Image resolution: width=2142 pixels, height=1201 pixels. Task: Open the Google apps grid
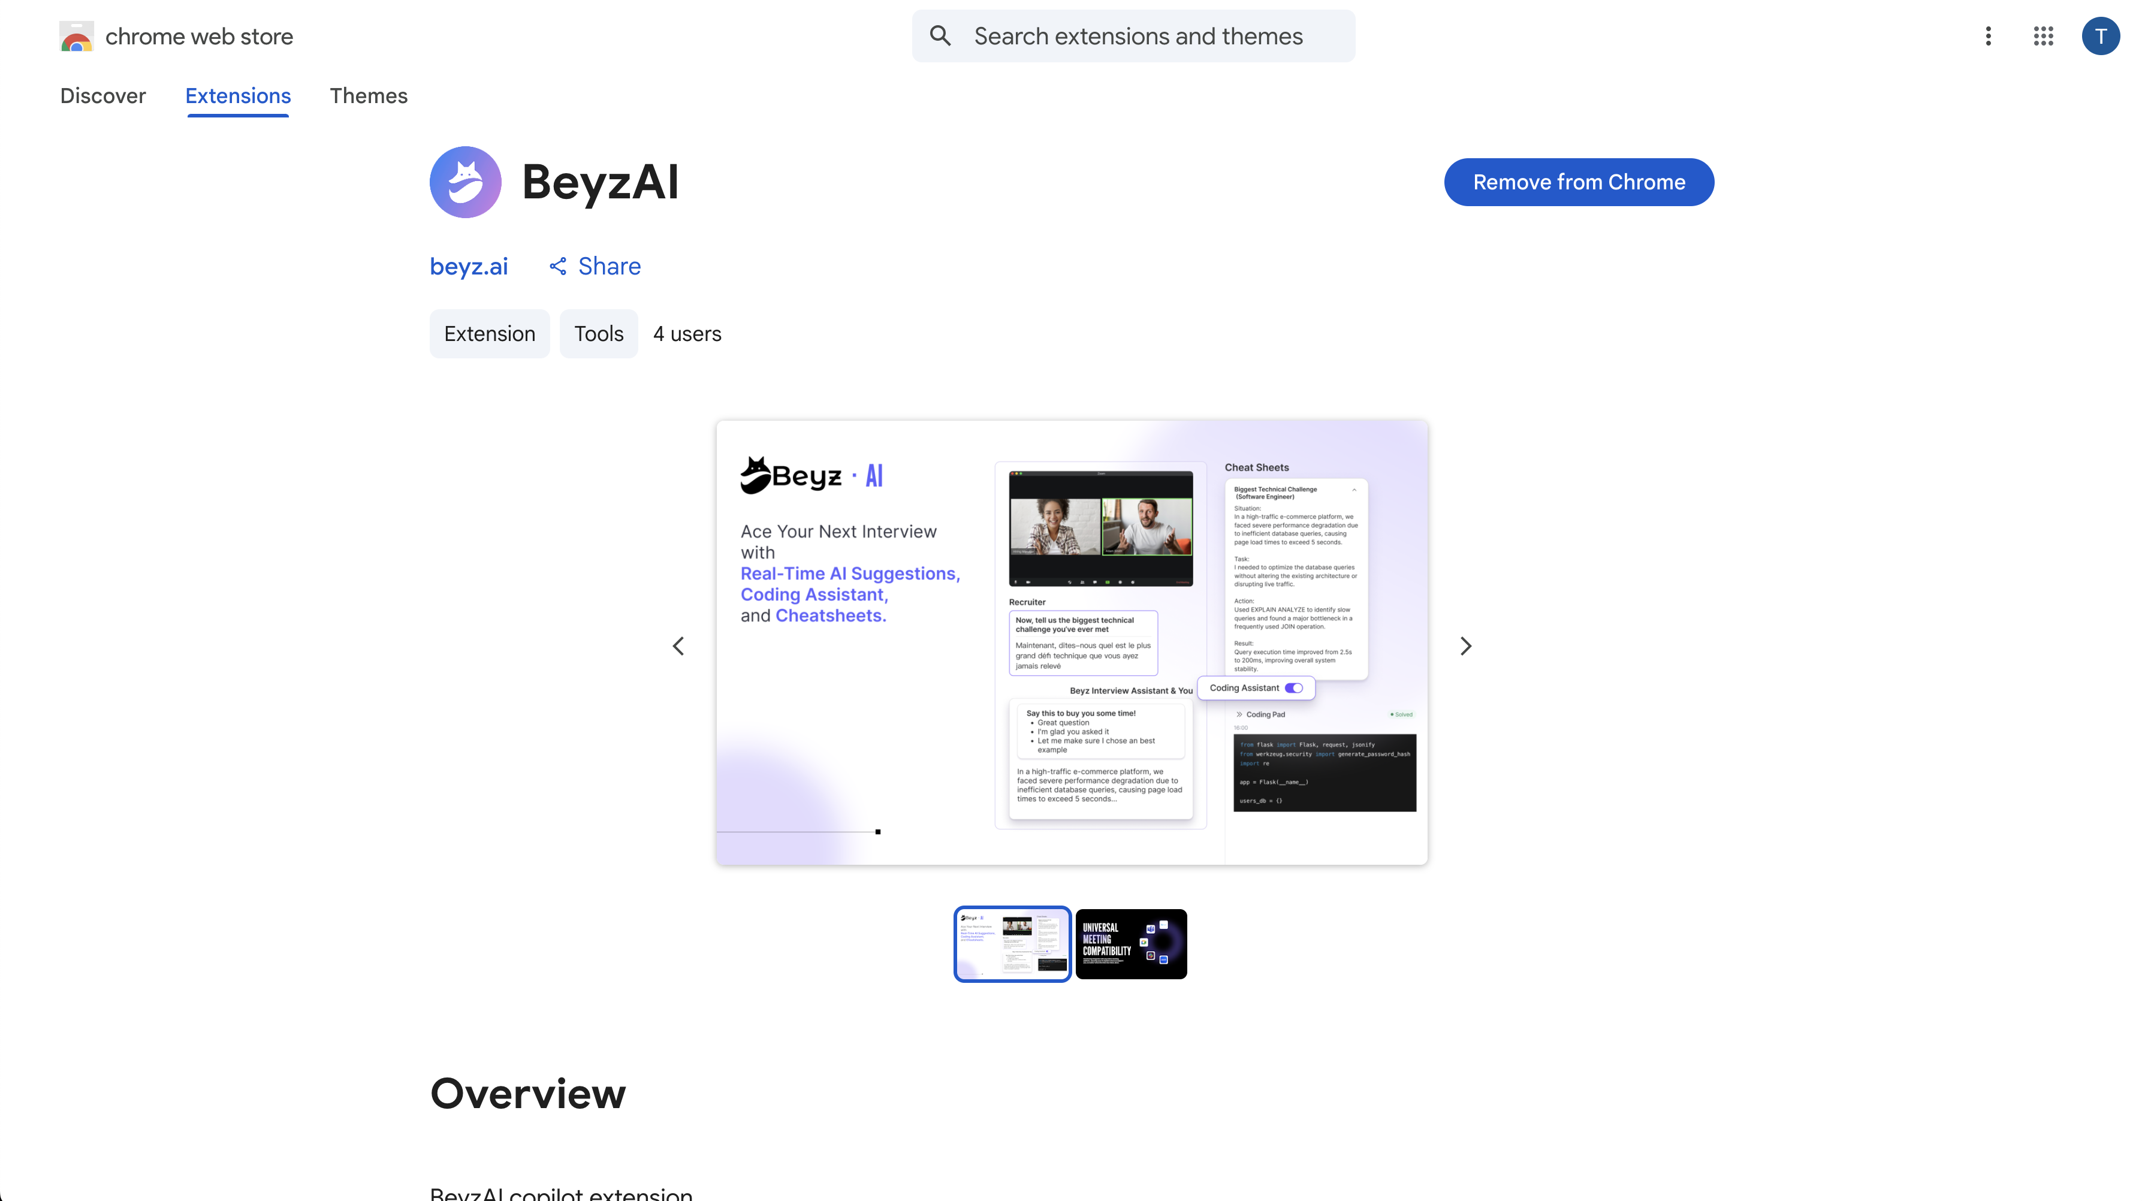click(2043, 36)
